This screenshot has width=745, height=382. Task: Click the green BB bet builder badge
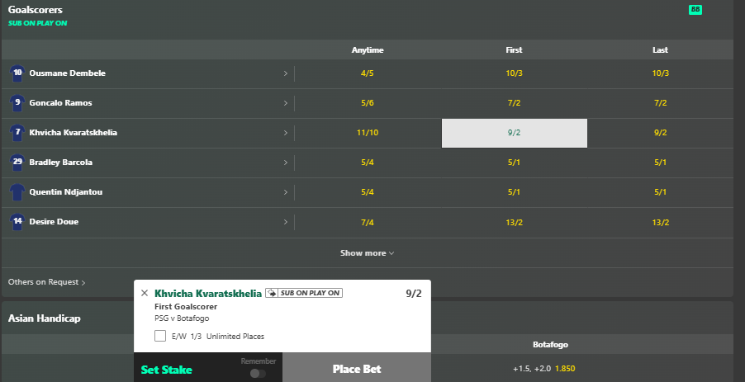[695, 10]
